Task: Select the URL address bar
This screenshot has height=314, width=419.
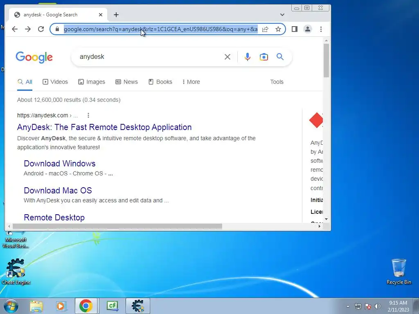Action: click(x=160, y=29)
